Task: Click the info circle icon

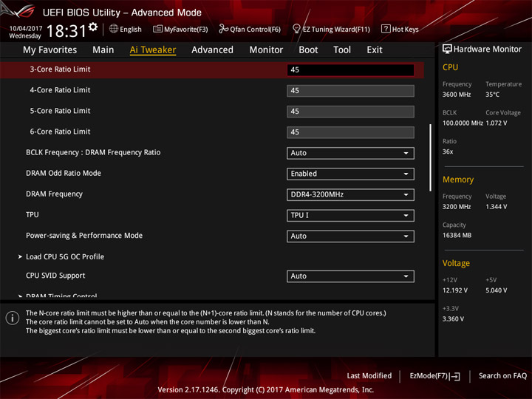Action: pyautogui.click(x=13, y=318)
